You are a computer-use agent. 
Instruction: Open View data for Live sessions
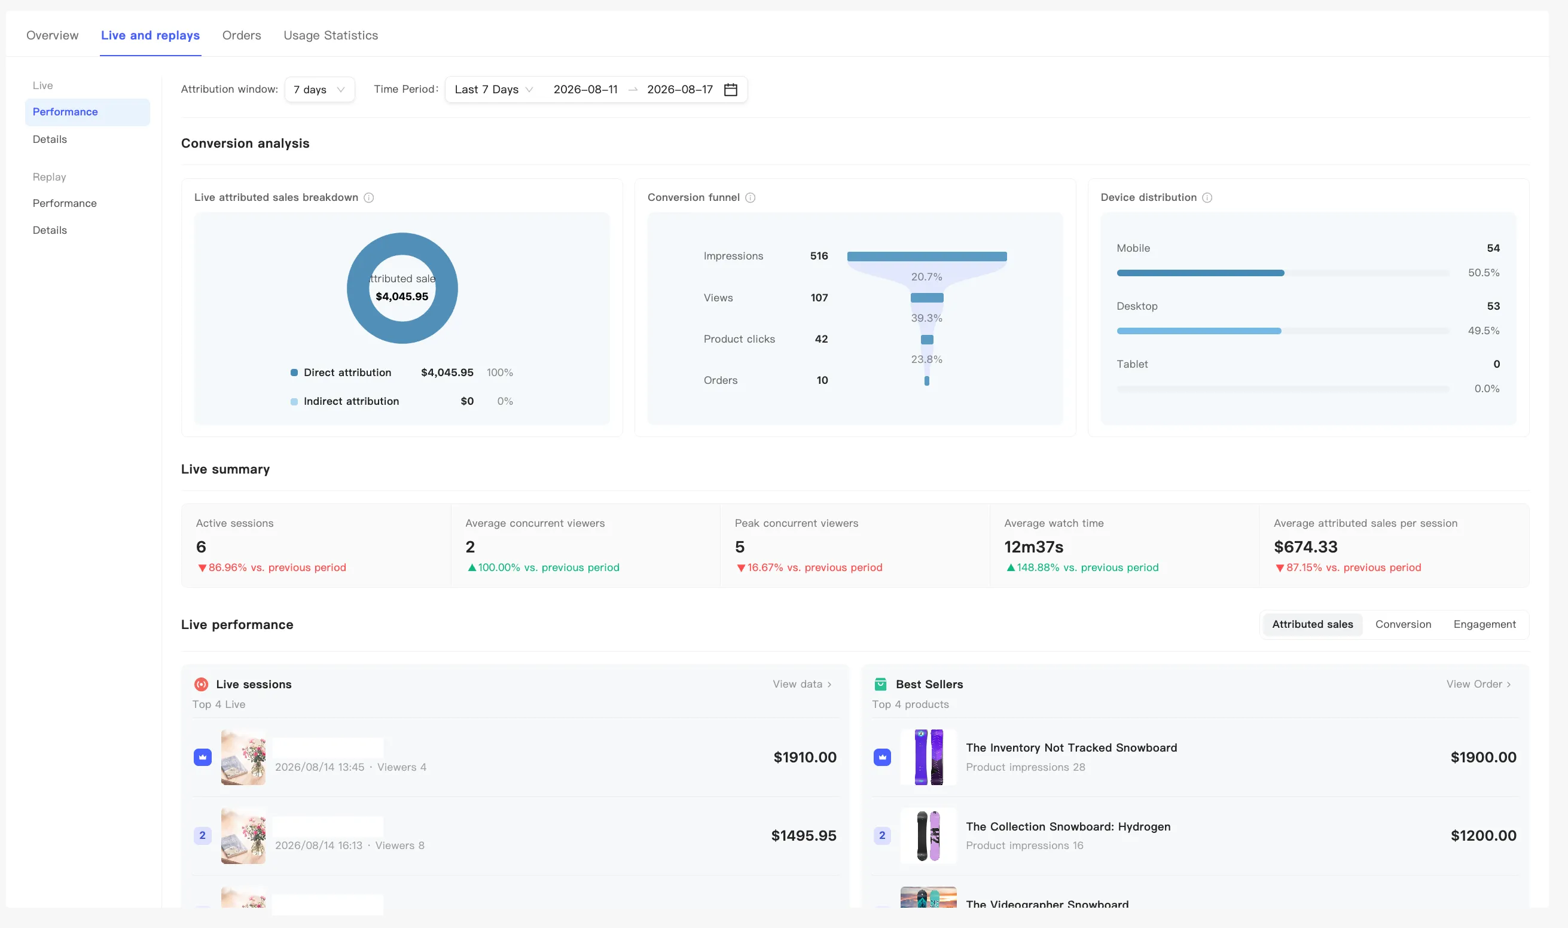[803, 684]
